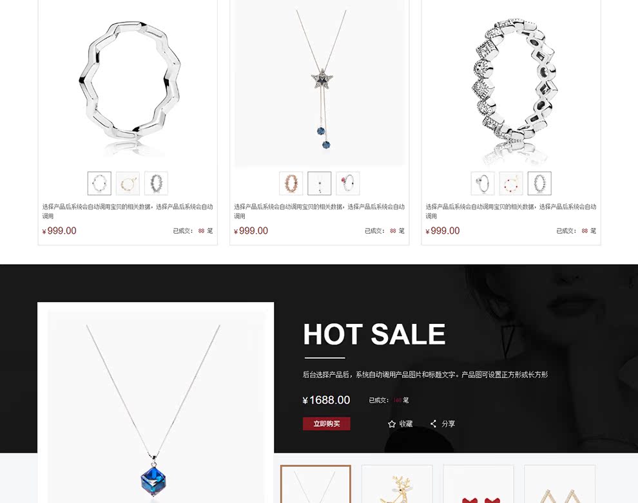Click the red 立即购买 buy button

326,424
